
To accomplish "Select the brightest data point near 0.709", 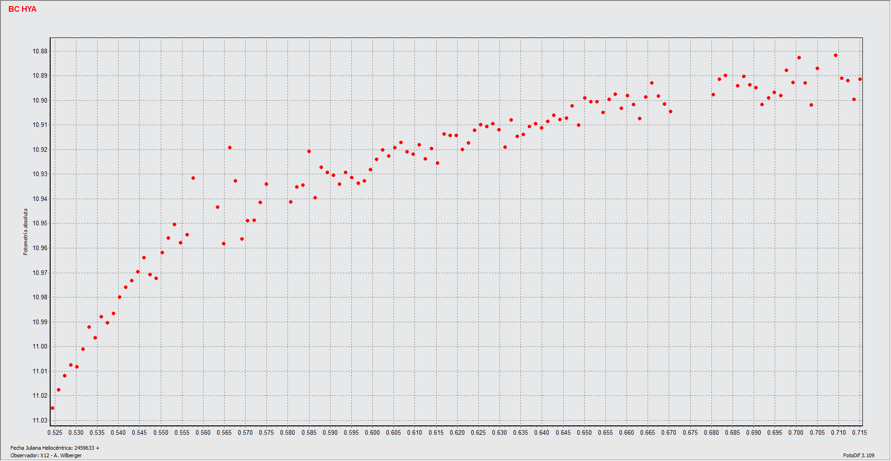I will (x=836, y=55).
